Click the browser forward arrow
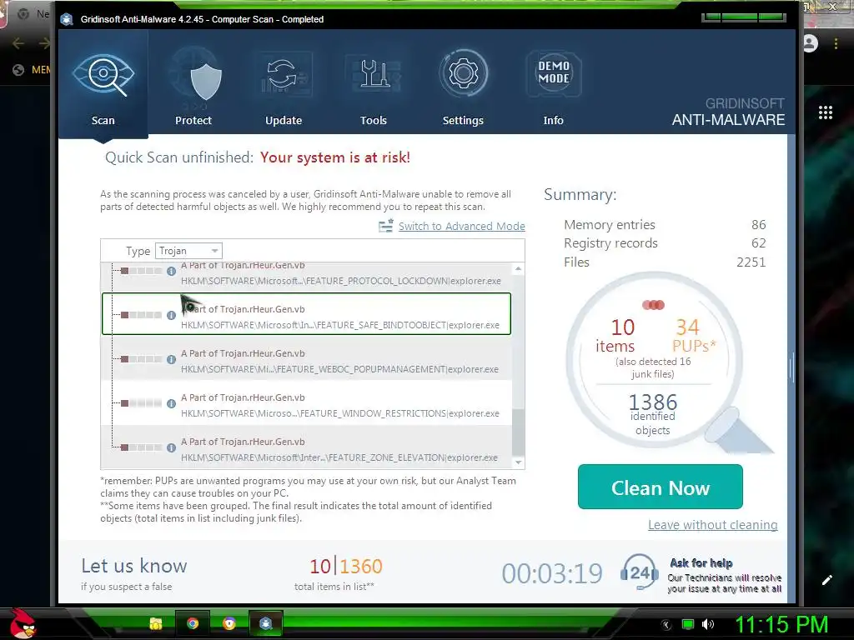 click(x=45, y=43)
